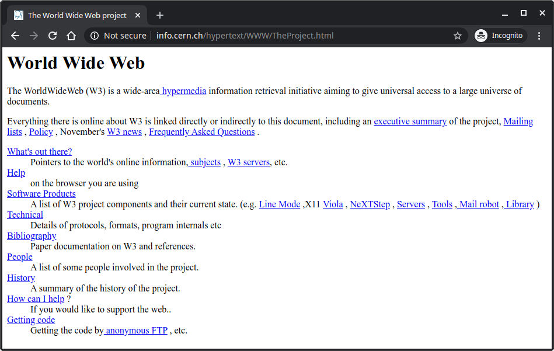Visit the Software Products page
The width and height of the screenshot is (554, 351).
pos(41,193)
